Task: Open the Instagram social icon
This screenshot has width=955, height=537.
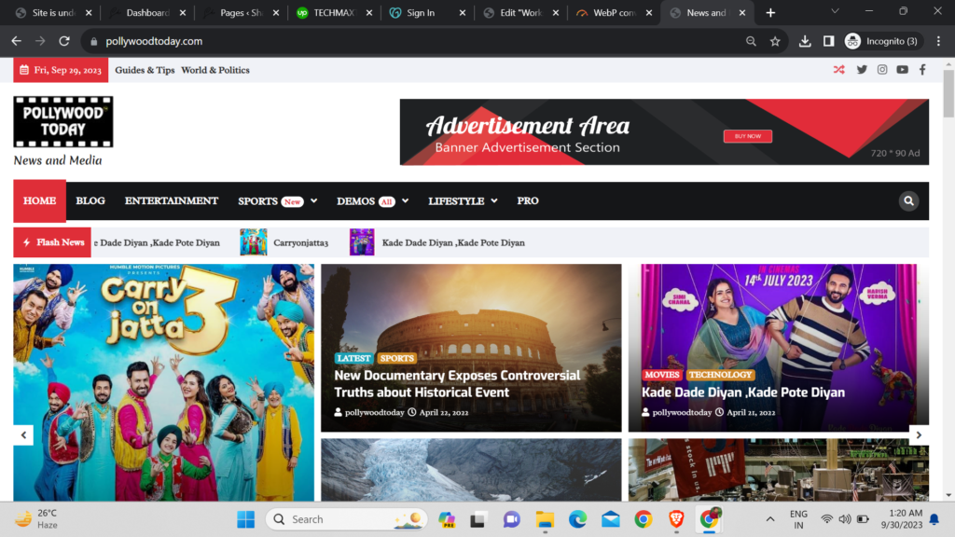Action: (882, 70)
